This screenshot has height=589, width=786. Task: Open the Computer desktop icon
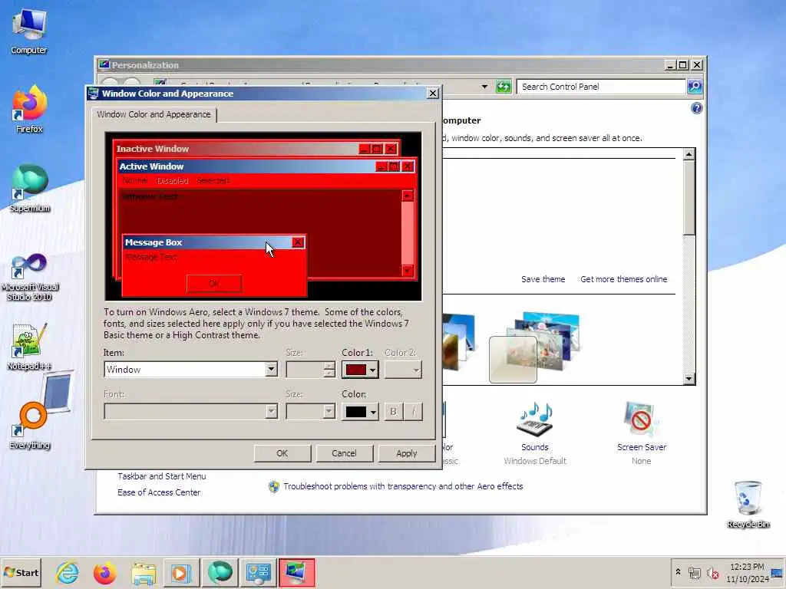[29, 31]
